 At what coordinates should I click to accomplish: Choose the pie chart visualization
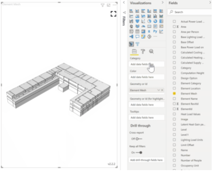[x=149, y=21]
